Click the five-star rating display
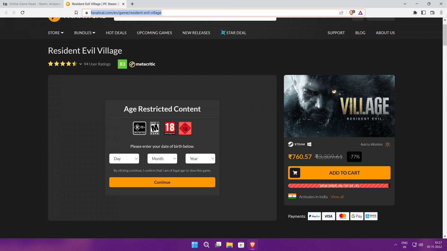Screen dimensions: 447x251 coord(62,64)
